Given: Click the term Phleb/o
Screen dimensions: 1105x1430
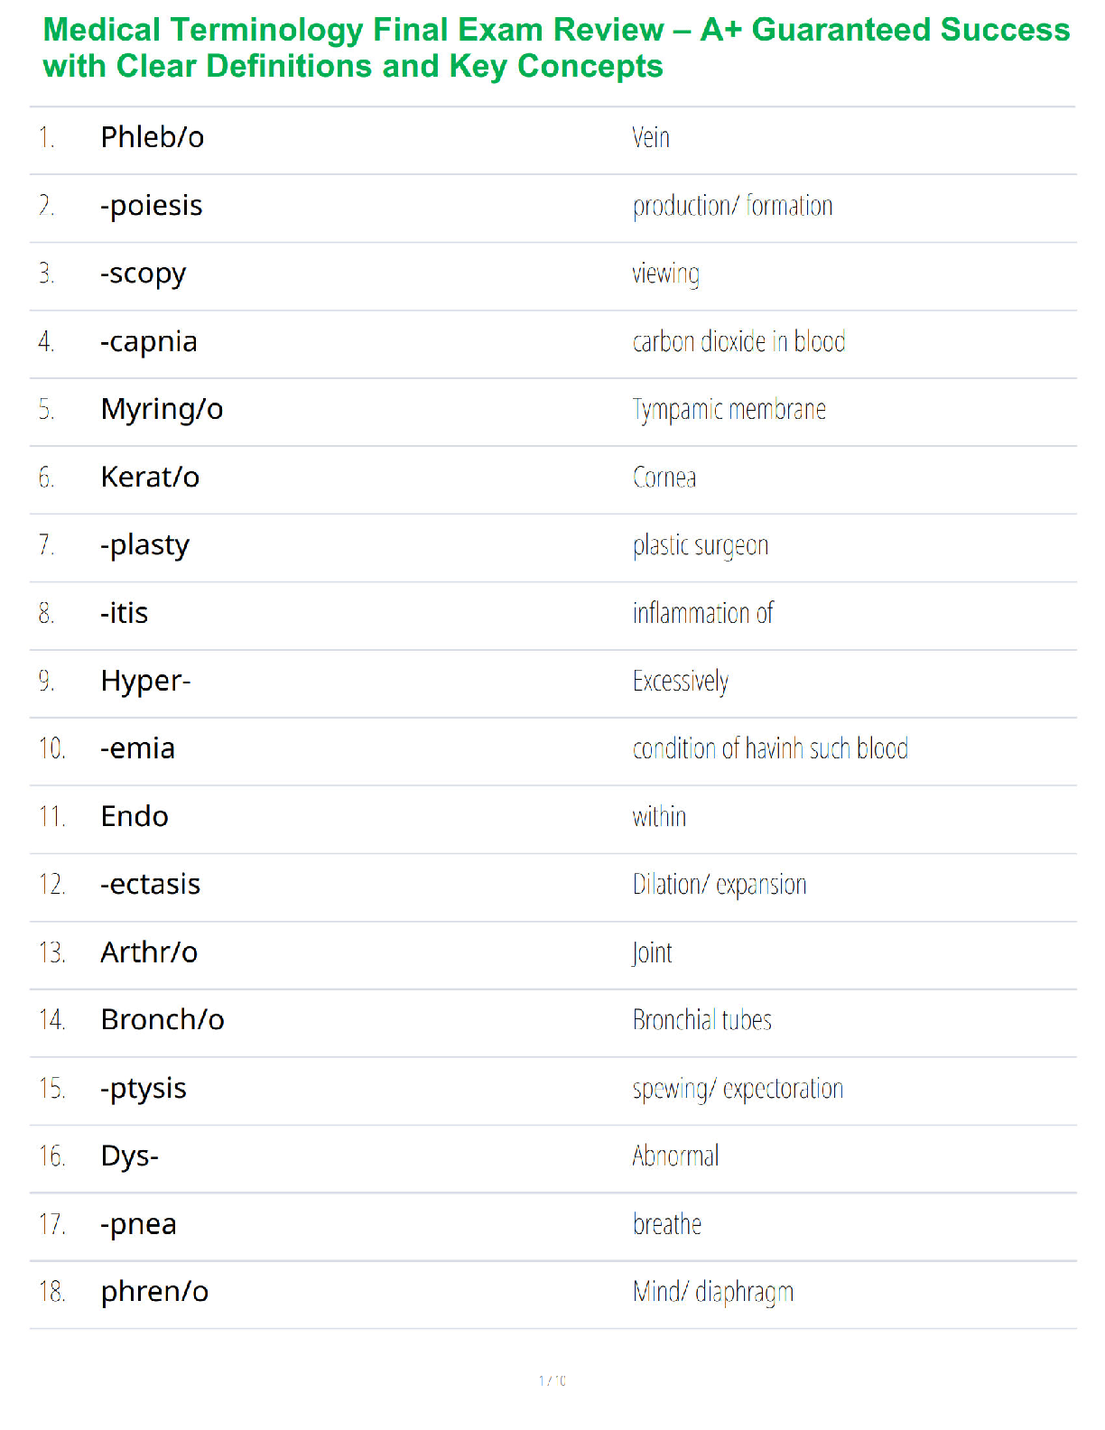Looking at the screenshot, I should point(153,137).
